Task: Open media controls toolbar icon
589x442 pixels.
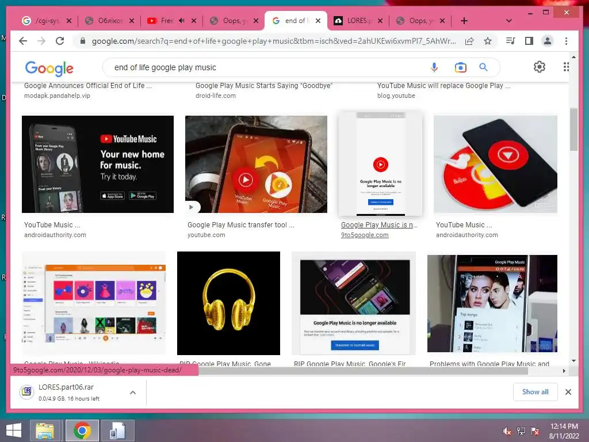Action: [x=511, y=41]
